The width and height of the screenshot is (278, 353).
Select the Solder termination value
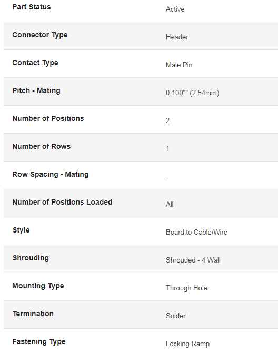[x=176, y=316]
